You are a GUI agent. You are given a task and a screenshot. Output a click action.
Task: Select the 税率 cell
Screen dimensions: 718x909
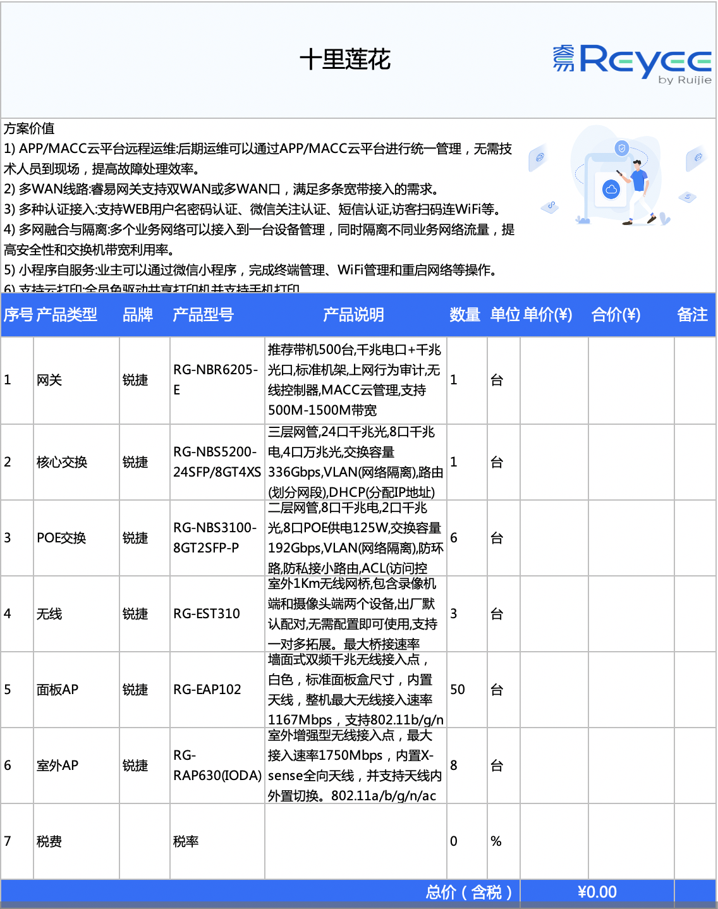tap(217, 841)
